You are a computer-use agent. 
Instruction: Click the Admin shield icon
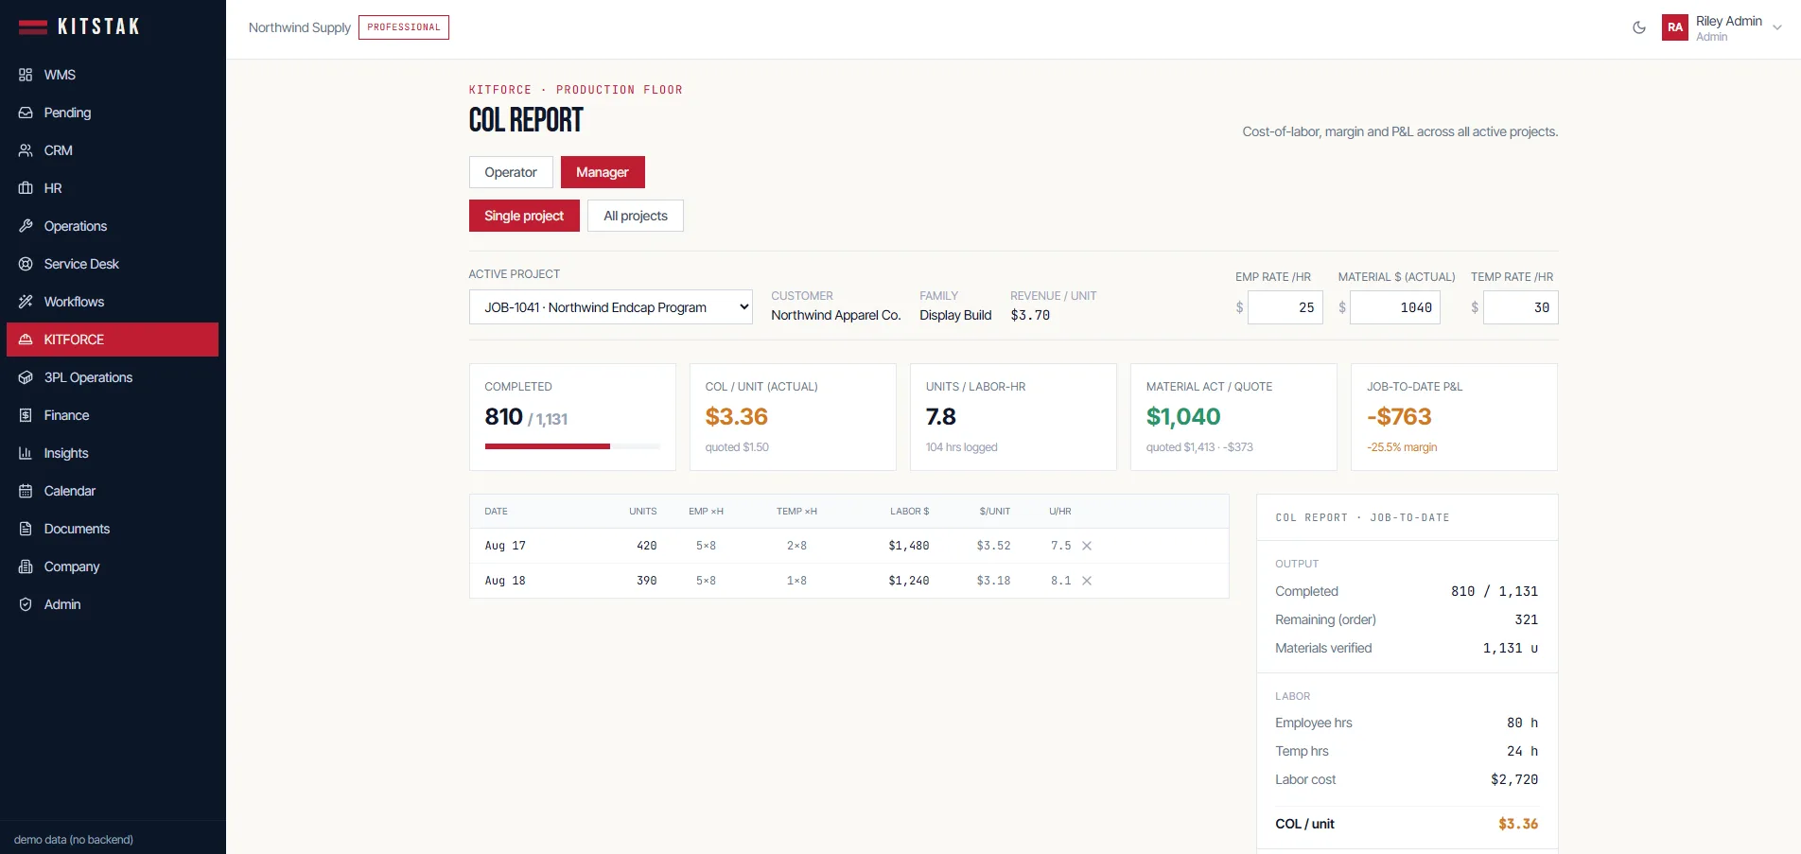[x=26, y=604]
